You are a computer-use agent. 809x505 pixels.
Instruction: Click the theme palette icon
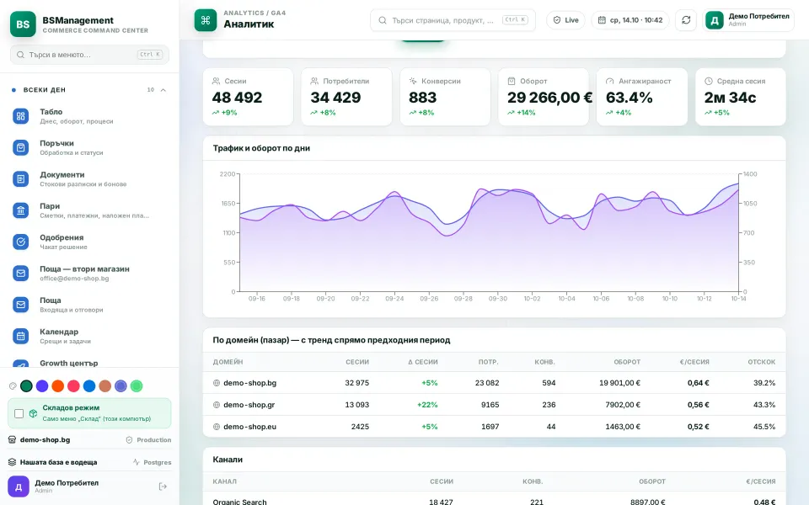[13, 386]
